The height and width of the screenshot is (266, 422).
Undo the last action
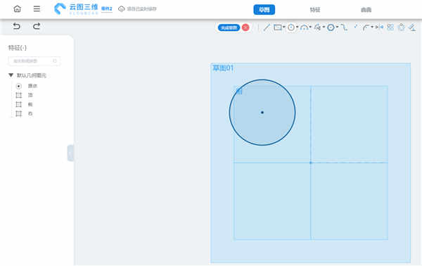coord(17,26)
